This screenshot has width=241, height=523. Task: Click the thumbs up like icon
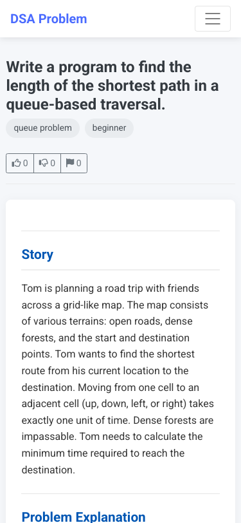point(16,163)
